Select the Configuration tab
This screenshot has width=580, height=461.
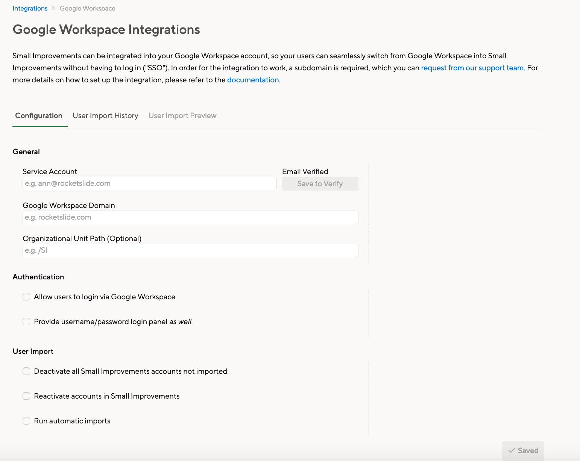(39, 115)
